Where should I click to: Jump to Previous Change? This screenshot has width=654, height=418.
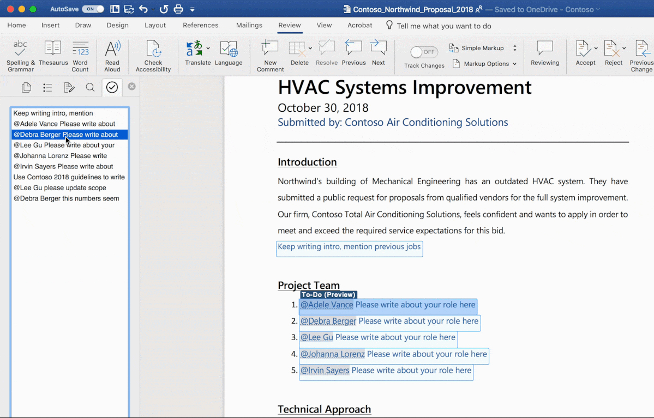(x=641, y=56)
